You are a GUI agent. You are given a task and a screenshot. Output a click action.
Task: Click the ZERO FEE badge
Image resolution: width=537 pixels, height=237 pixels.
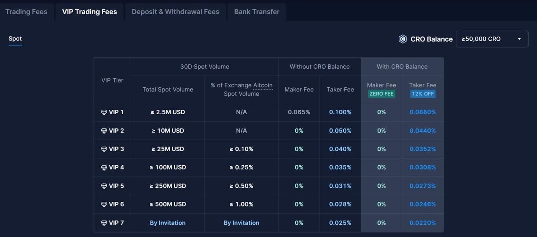(x=381, y=94)
